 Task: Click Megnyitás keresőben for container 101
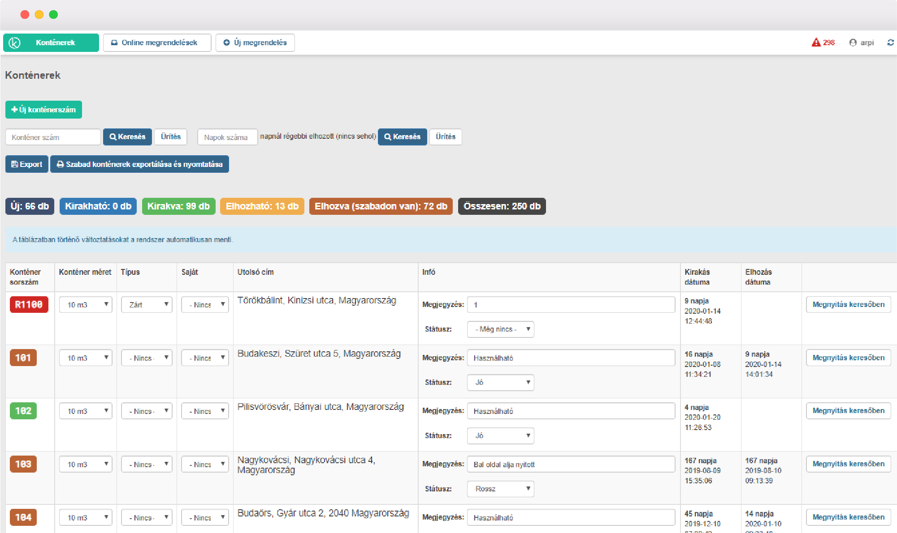click(848, 358)
